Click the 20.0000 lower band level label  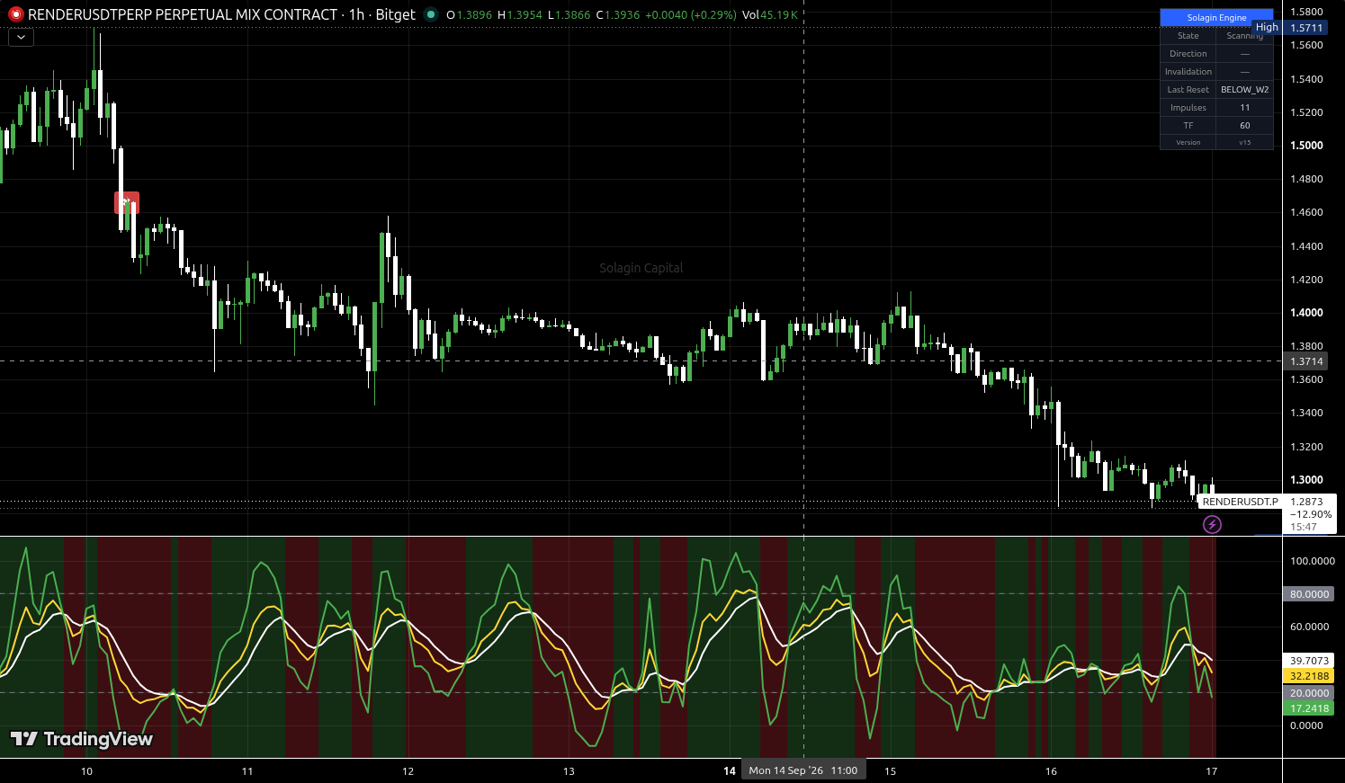pyautogui.click(x=1309, y=693)
